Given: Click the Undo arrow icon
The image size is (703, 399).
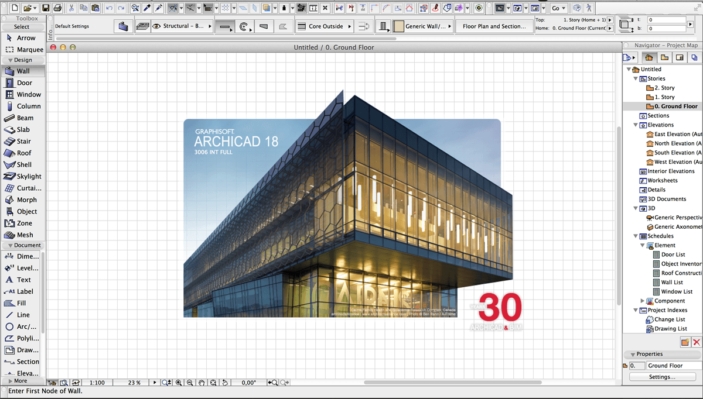Looking at the screenshot, I should pyautogui.click(x=110, y=8).
